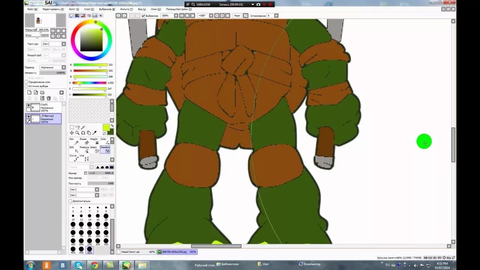Click the redo arrow in the toolbar
Viewport: 480px width, 270px height.
point(124,16)
